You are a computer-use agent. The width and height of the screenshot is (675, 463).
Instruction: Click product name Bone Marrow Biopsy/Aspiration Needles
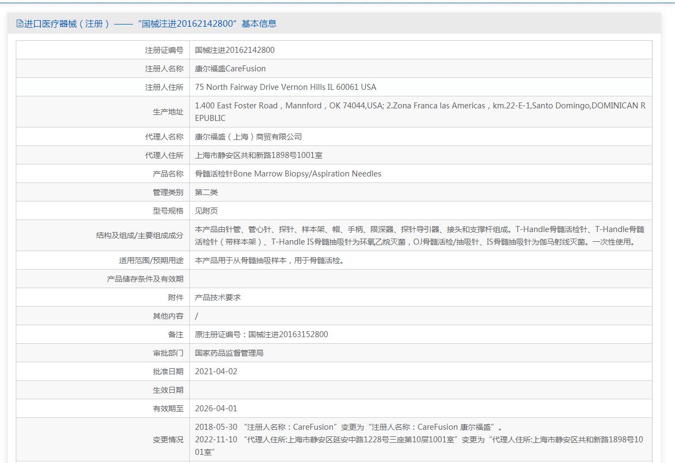click(x=288, y=174)
